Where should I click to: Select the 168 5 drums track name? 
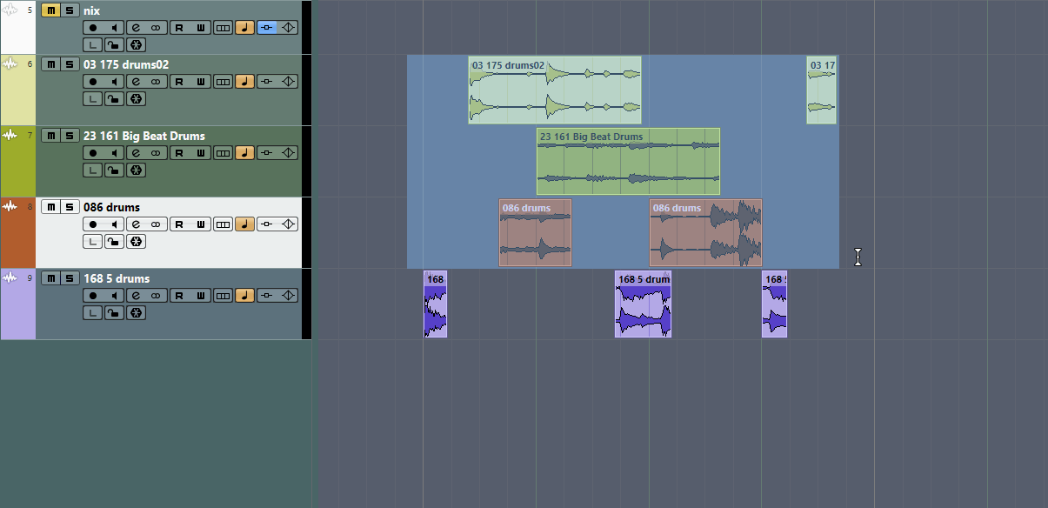click(x=117, y=278)
